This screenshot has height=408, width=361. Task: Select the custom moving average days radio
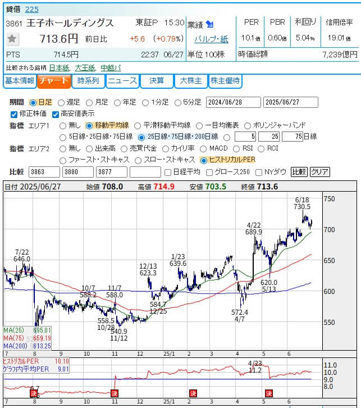point(227,137)
